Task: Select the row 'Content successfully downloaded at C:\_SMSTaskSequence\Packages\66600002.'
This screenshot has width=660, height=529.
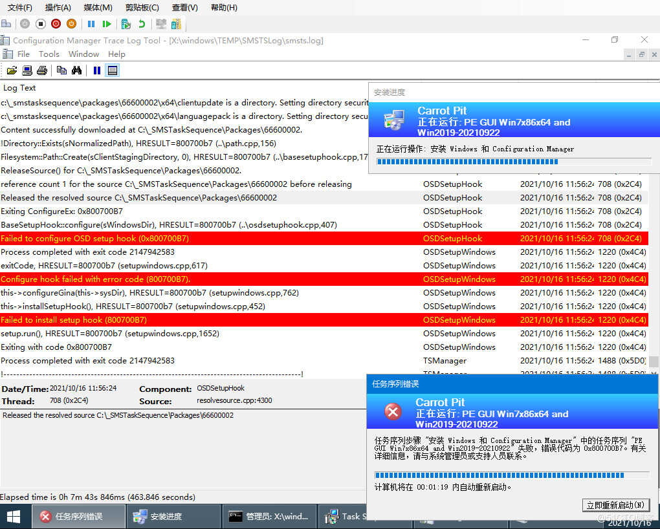Action: pos(184,129)
